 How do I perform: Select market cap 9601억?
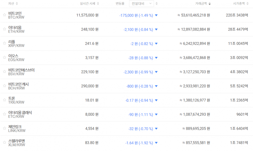(242, 114)
